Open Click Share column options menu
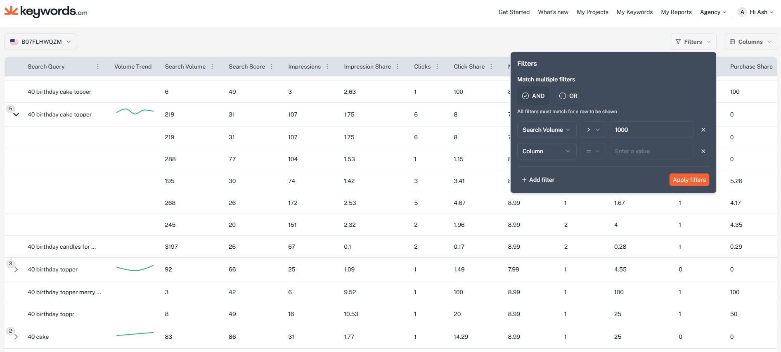Screen dimensions: 781x352 coord(491,67)
